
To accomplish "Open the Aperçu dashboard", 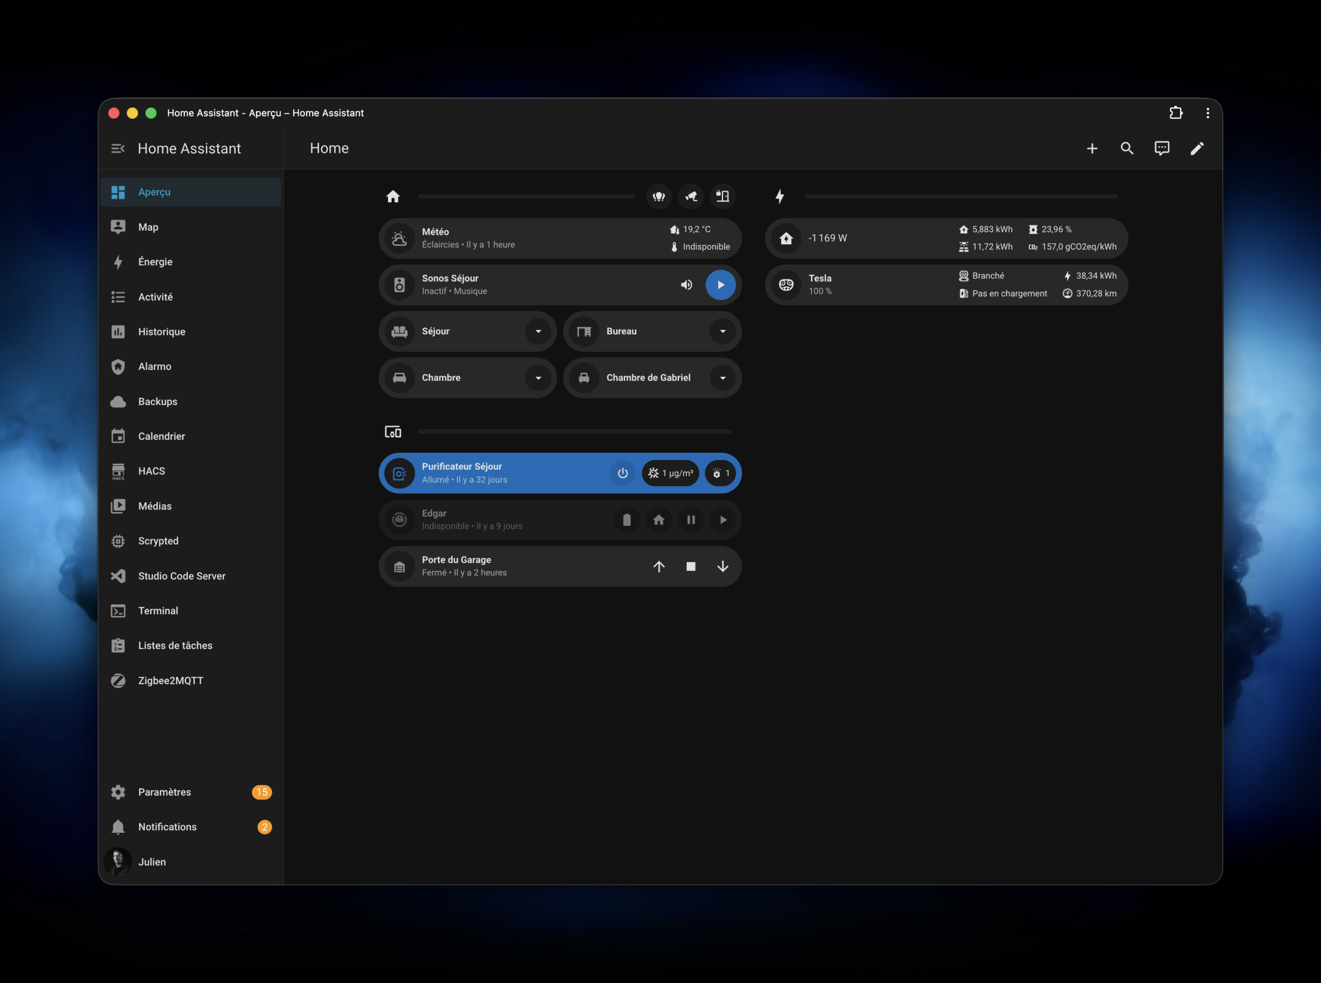I will (191, 192).
